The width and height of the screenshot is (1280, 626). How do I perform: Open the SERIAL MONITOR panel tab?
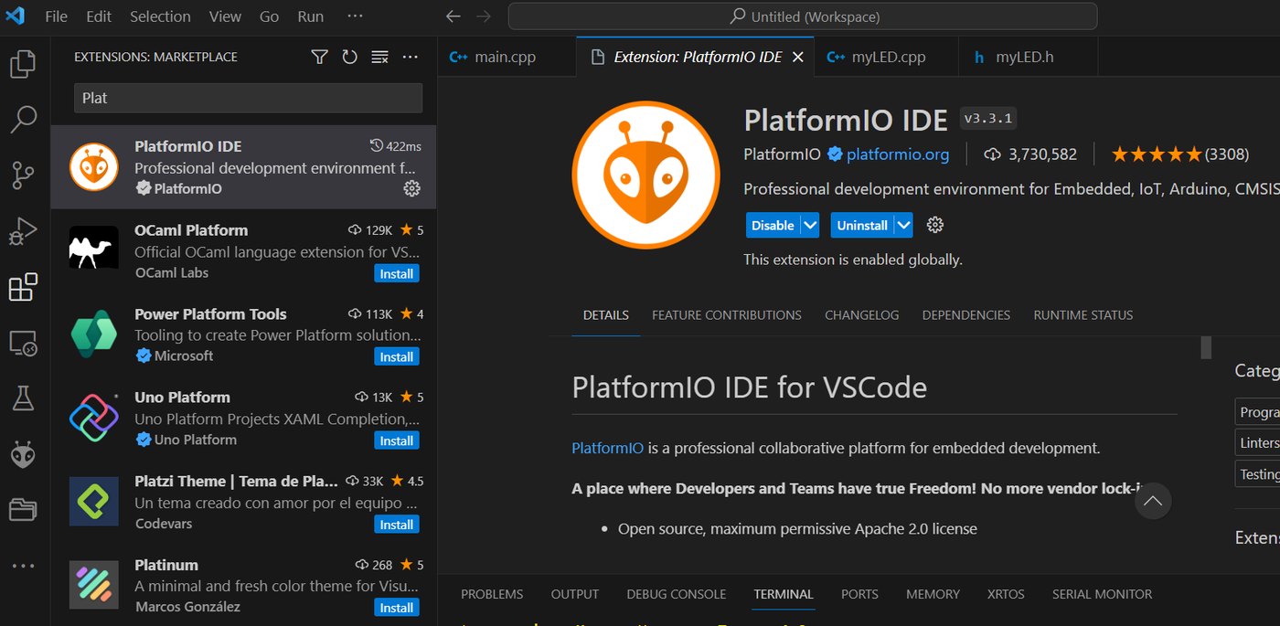1103,594
